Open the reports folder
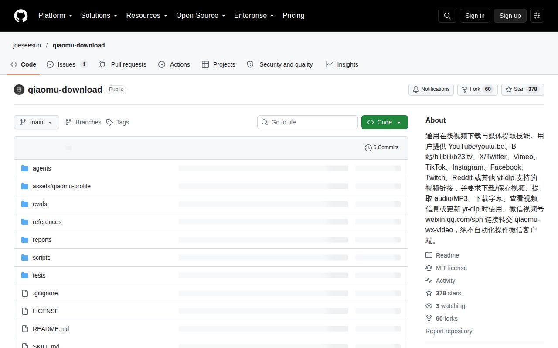Screen dimensions: 558x348 click(42, 240)
